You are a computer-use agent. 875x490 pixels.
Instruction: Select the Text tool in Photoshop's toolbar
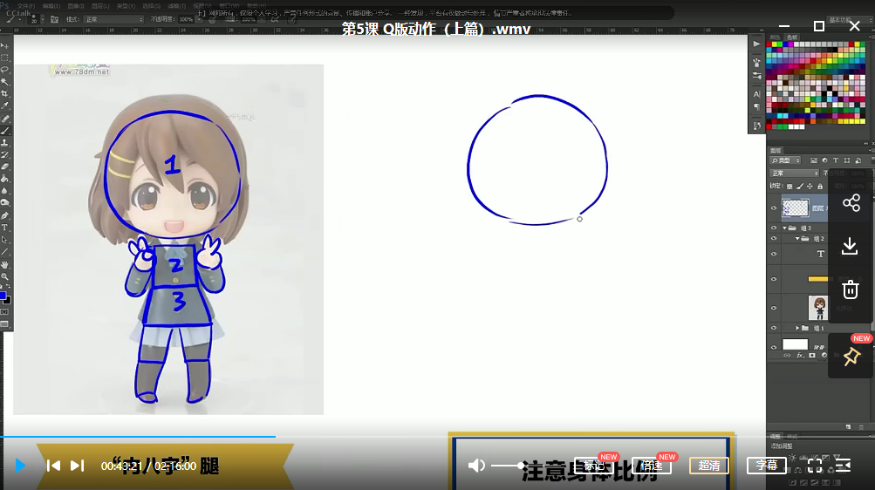[x=4, y=228]
